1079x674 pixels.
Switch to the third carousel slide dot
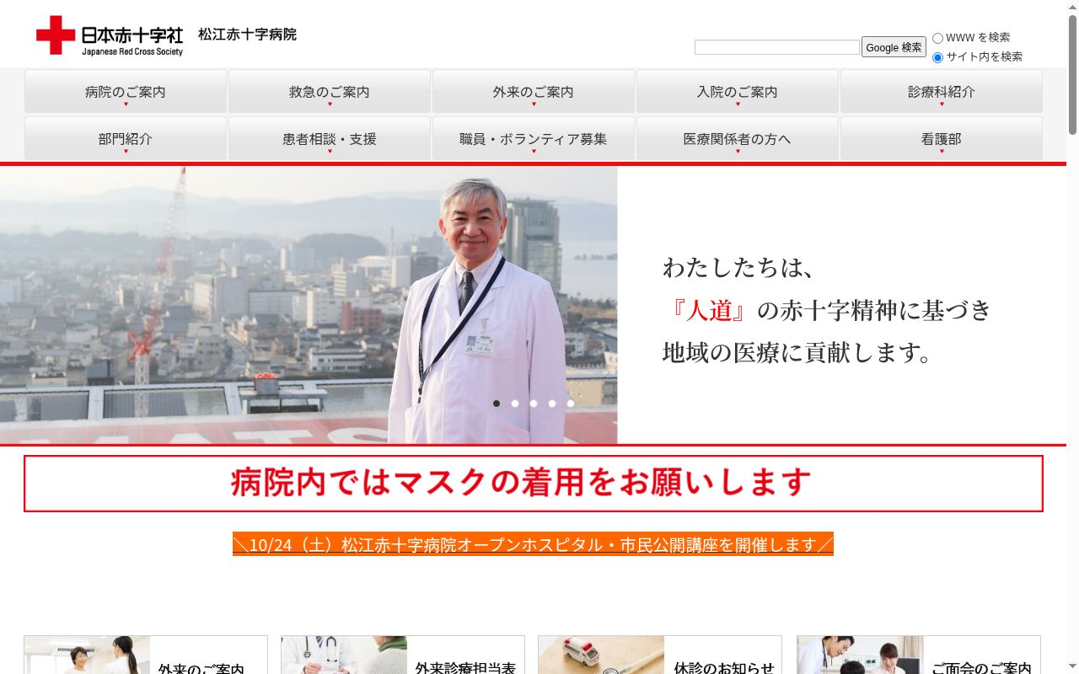pyautogui.click(x=534, y=404)
